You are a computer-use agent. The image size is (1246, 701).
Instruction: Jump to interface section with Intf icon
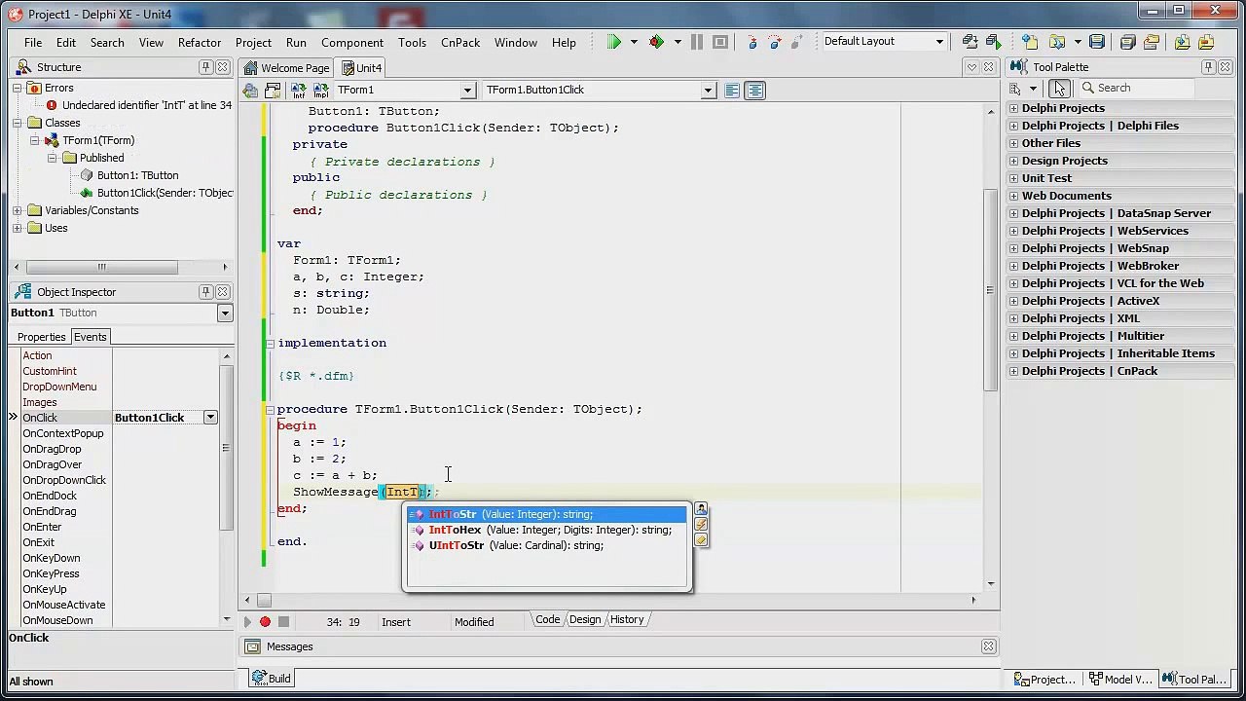point(298,90)
